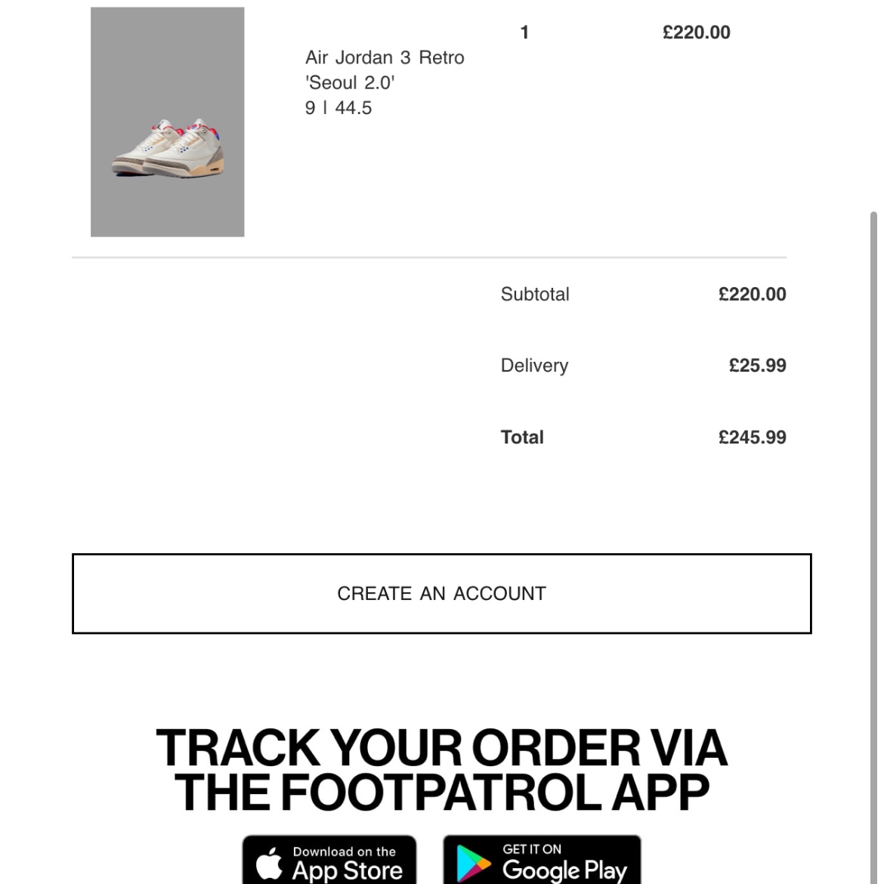
Task: Click the Total amount £245.99
Action: [x=752, y=437]
